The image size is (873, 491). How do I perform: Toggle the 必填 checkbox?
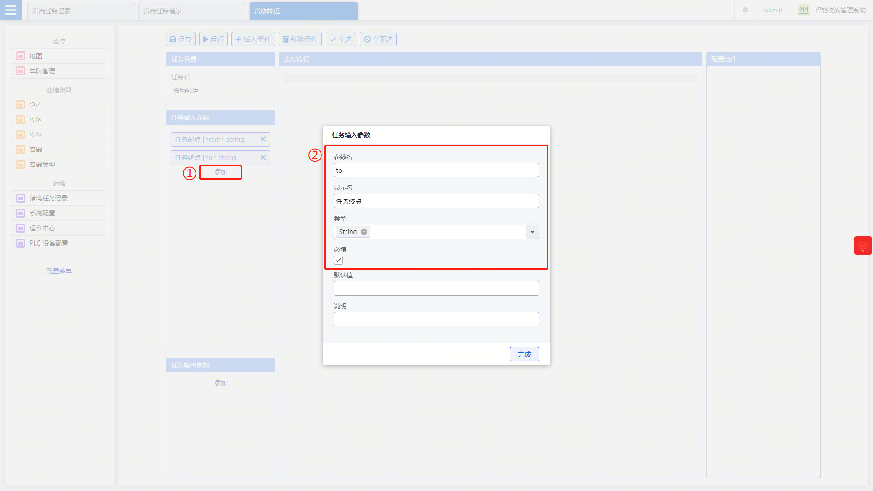click(338, 260)
